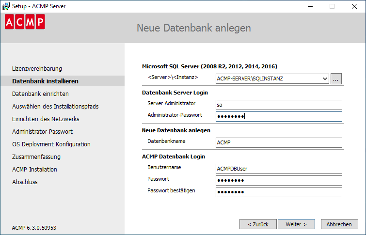Select the 'OS Deployment Konfiguration' step
Screen dimensions: 366x235
click(51, 144)
